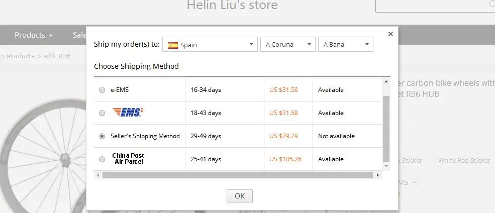Click the US $79.79 shipping cost

click(283, 136)
